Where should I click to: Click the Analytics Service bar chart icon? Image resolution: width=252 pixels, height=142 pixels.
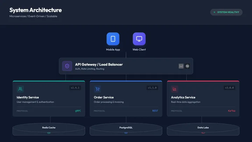click(175, 89)
